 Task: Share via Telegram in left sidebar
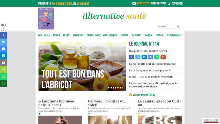(x=3, y=56)
